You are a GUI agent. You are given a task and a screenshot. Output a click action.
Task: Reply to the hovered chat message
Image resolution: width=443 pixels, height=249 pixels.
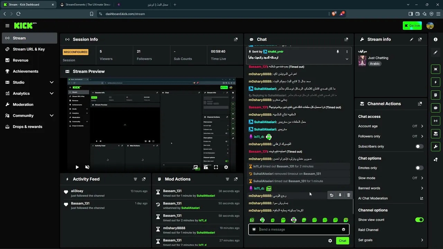[x=332, y=195]
